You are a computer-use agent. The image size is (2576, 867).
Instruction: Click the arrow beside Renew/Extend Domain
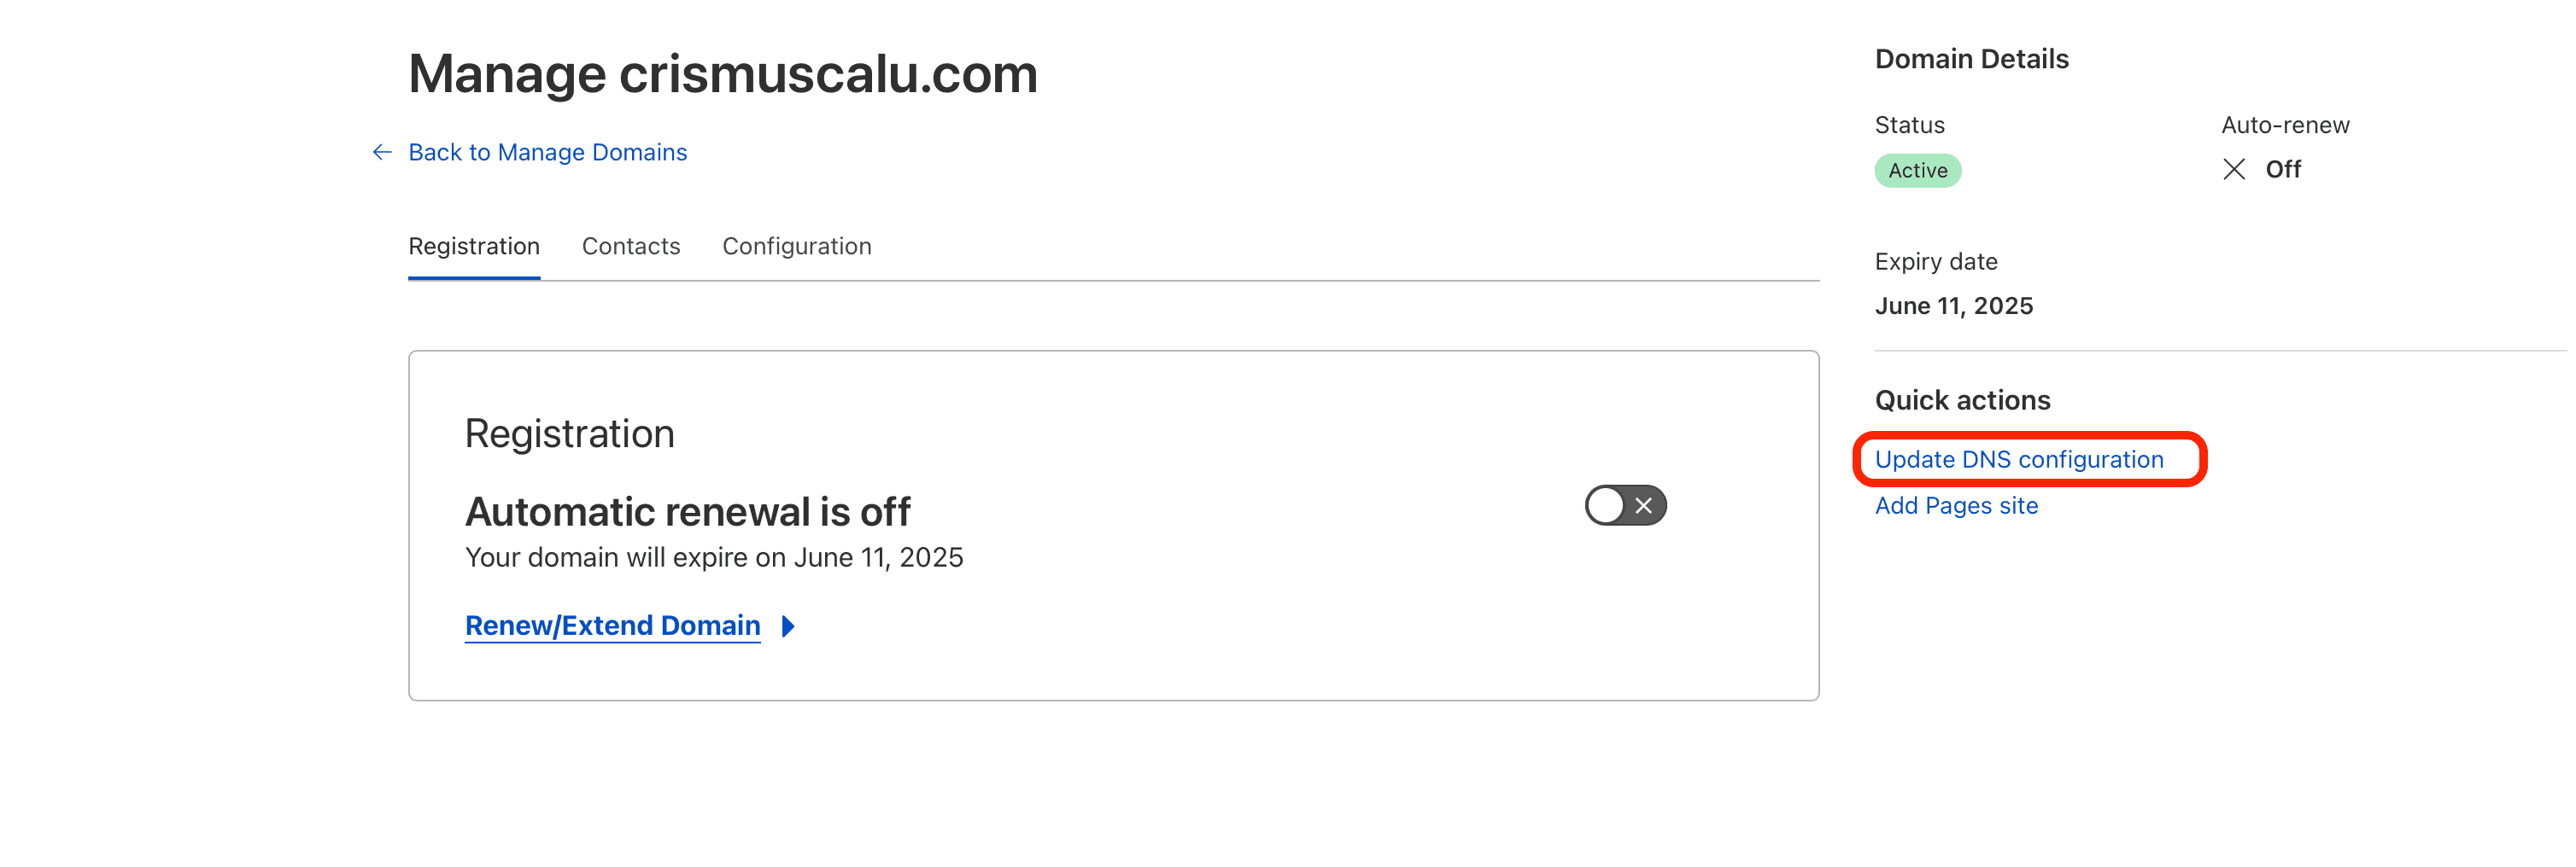[788, 626]
